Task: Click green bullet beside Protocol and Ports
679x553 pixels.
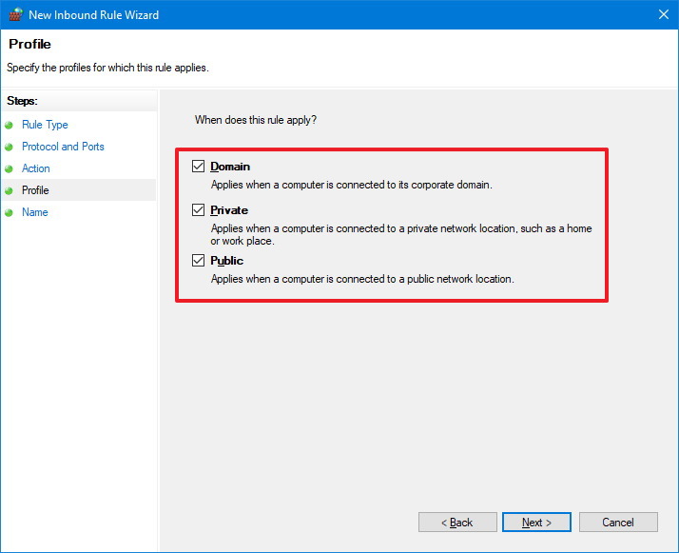Action: (10, 147)
